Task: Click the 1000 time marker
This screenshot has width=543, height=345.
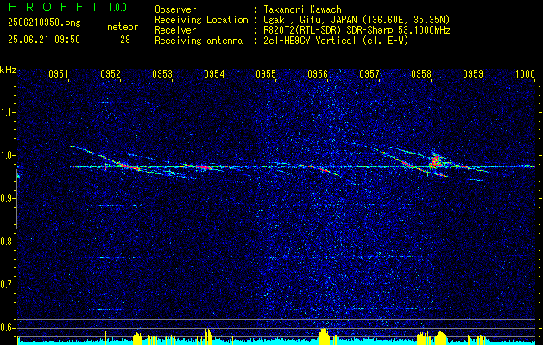Action: coord(525,73)
